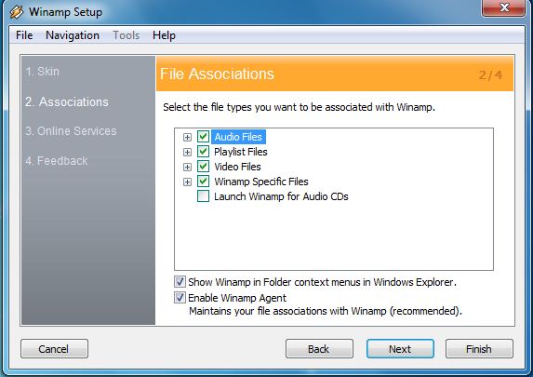The image size is (533, 377).
Task: Click 'Select the file types' instruction text
Action: [299, 107]
